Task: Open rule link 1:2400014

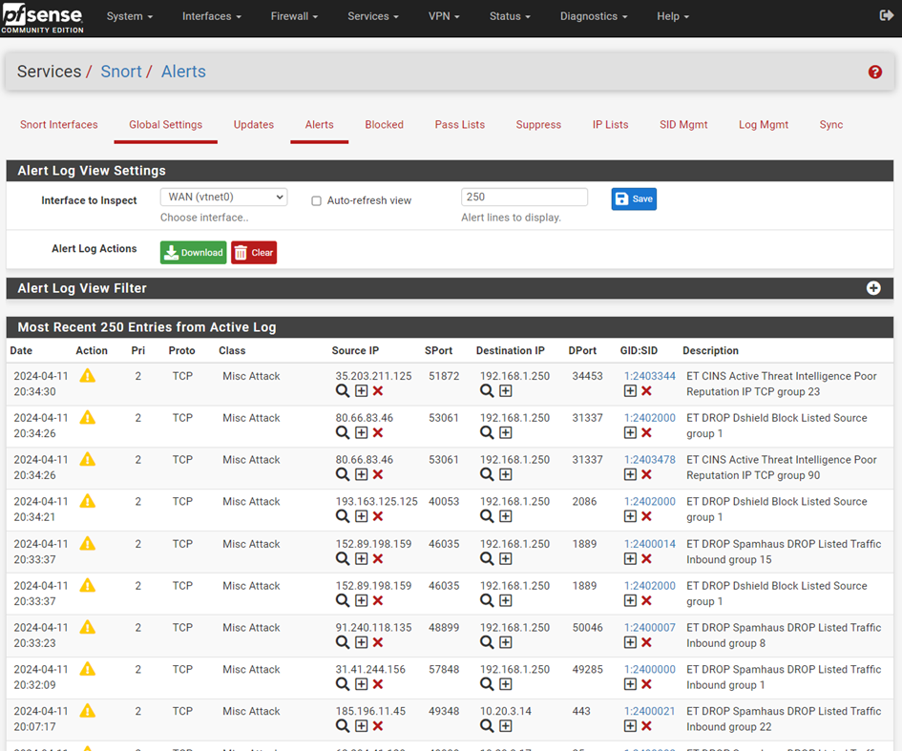Action: [x=650, y=544]
